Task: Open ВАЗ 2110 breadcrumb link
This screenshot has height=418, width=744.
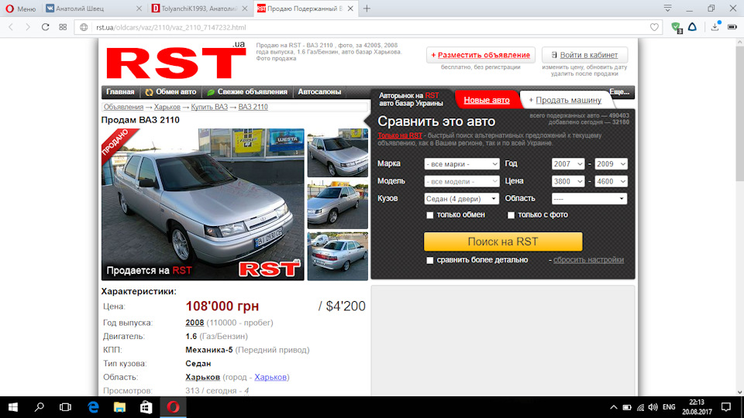Action: tap(253, 107)
